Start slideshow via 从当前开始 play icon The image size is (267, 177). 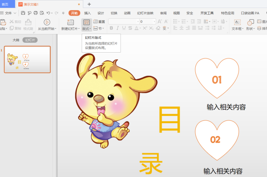(47, 22)
